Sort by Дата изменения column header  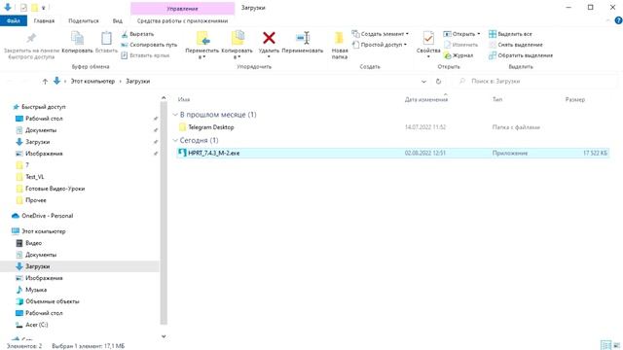point(426,99)
